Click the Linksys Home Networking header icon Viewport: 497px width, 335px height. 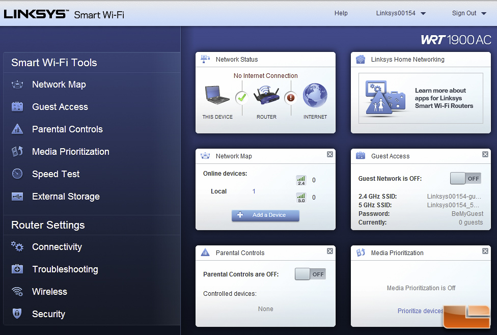(x=361, y=59)
